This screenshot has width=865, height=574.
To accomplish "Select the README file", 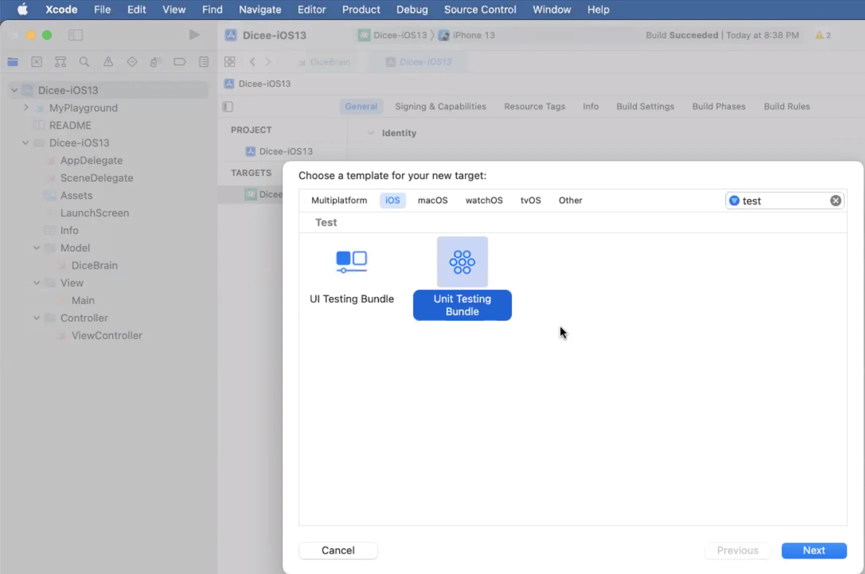I will pyautogui.click(x=70, y=125).
